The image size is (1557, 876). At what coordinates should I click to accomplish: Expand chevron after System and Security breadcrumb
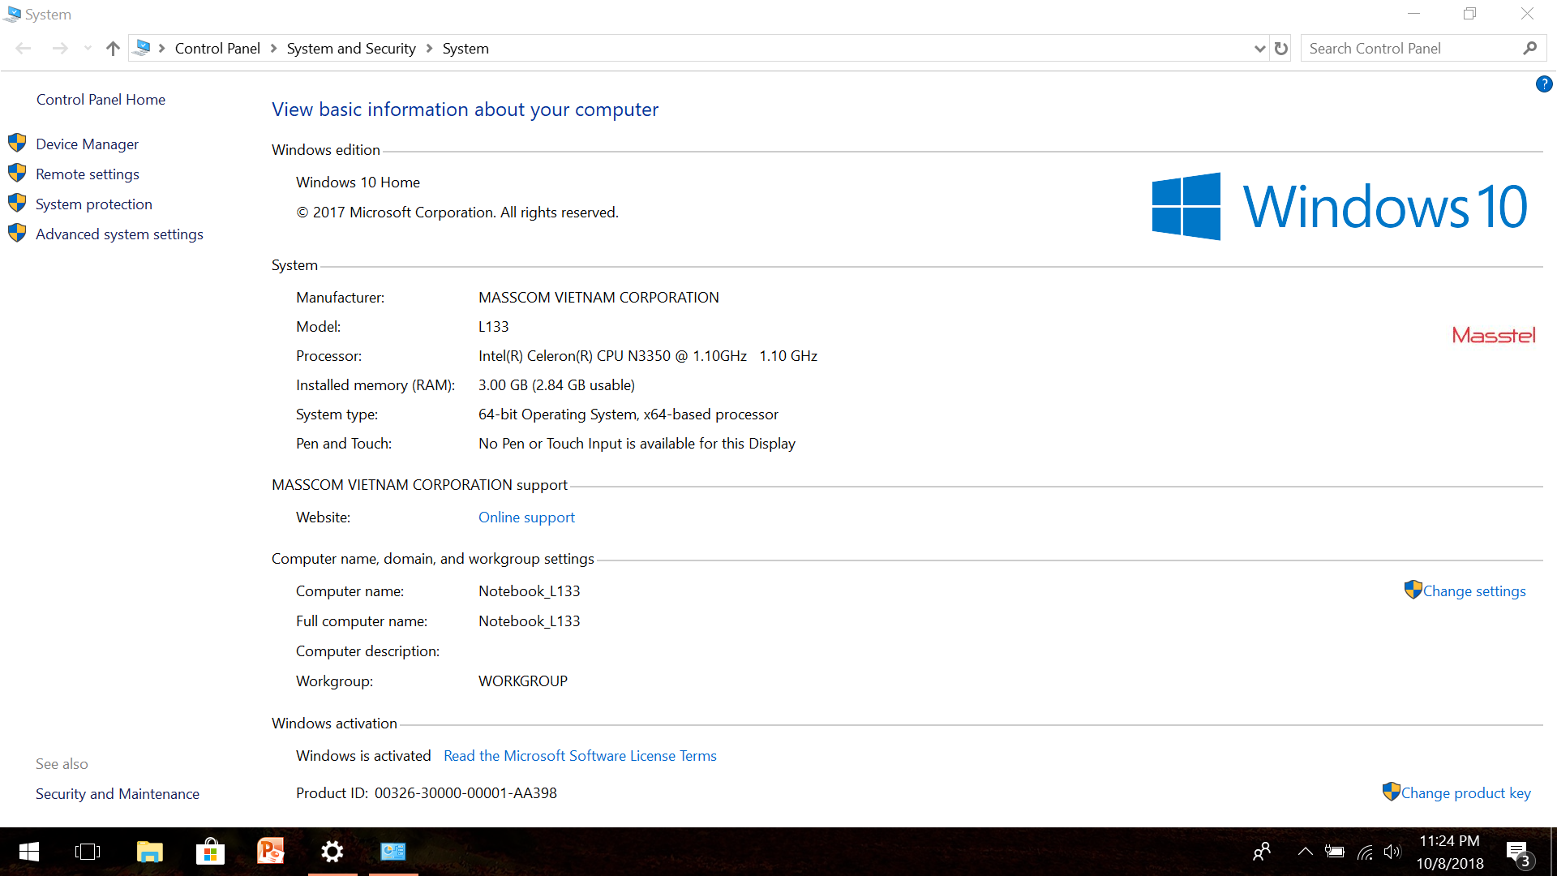tap(429, 48)
